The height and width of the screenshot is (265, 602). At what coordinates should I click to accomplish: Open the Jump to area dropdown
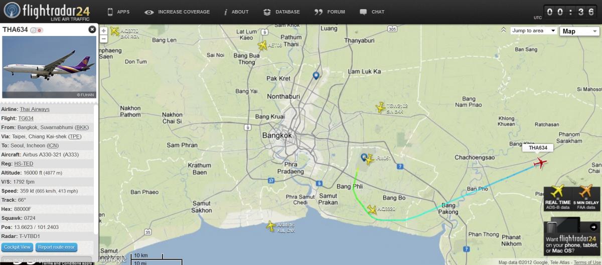tap(534, 31)
